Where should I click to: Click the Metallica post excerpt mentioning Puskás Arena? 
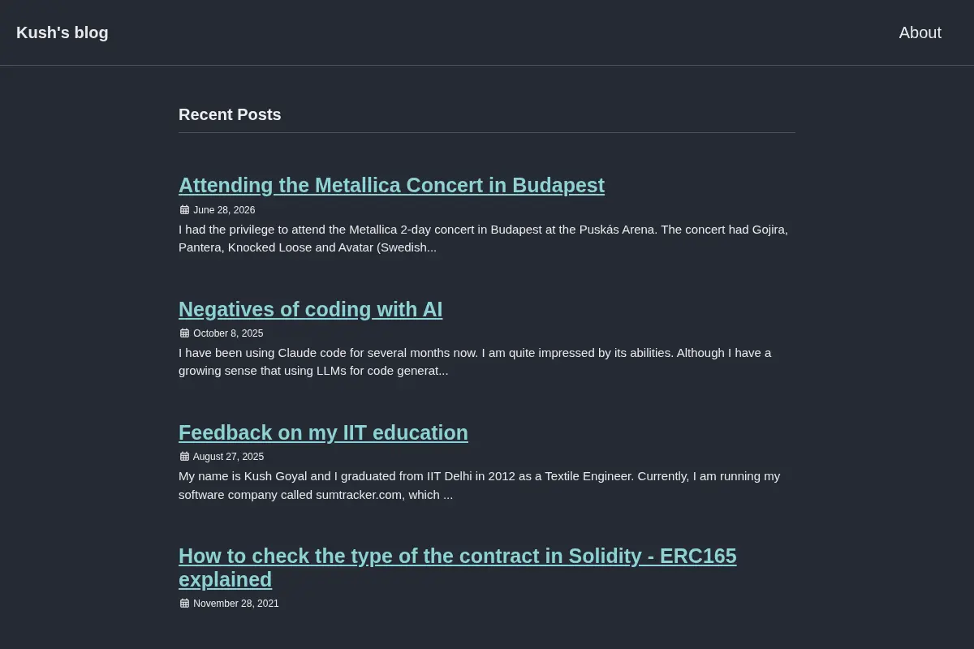pos(484,239)
